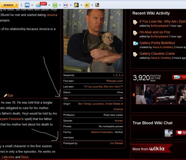This screenshot has height=160, width=186.
Task: Open the weather icon showing 88°
Action: 41,5
